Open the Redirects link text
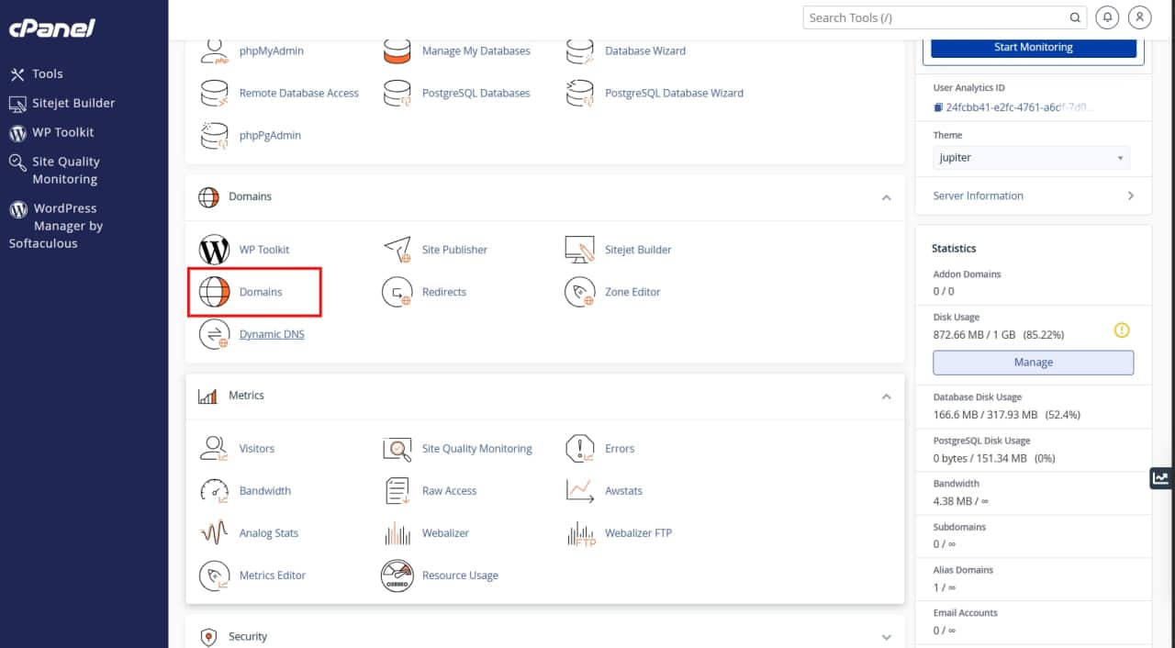Screen dimensions: 1175x648 (444, 292)
